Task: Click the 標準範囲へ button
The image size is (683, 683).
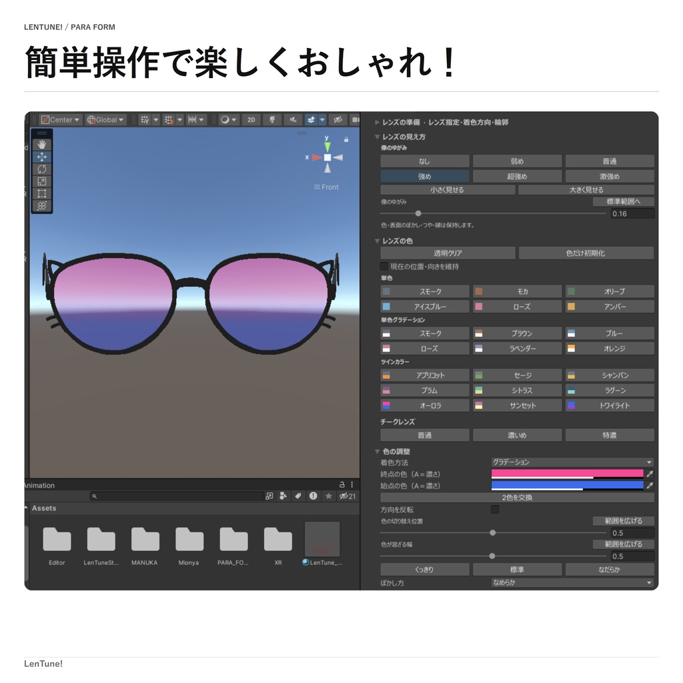Action: pyautogui.click(x=624, y=201)
